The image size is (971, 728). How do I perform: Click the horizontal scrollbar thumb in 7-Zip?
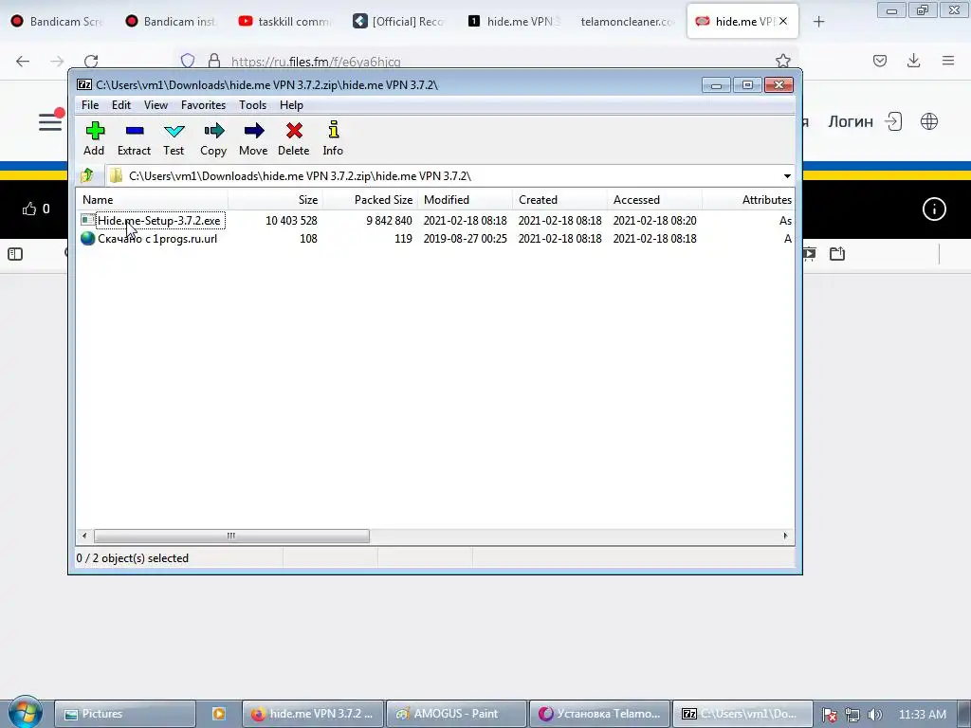231,537
